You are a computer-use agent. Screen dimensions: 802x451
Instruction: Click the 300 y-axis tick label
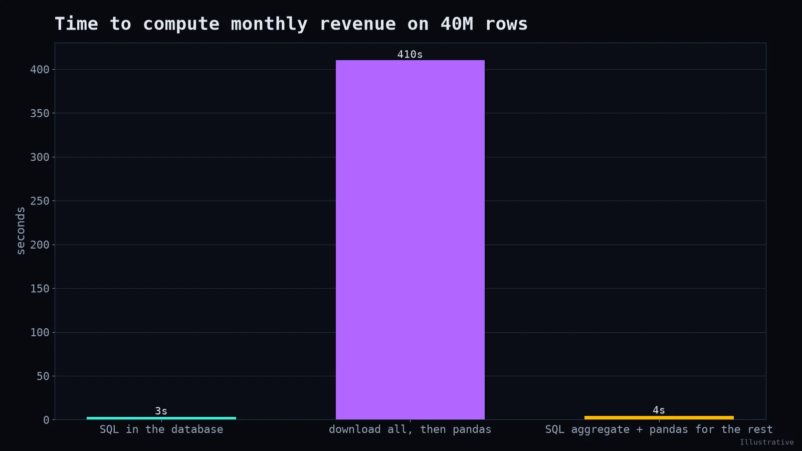[x=40, y=157]
